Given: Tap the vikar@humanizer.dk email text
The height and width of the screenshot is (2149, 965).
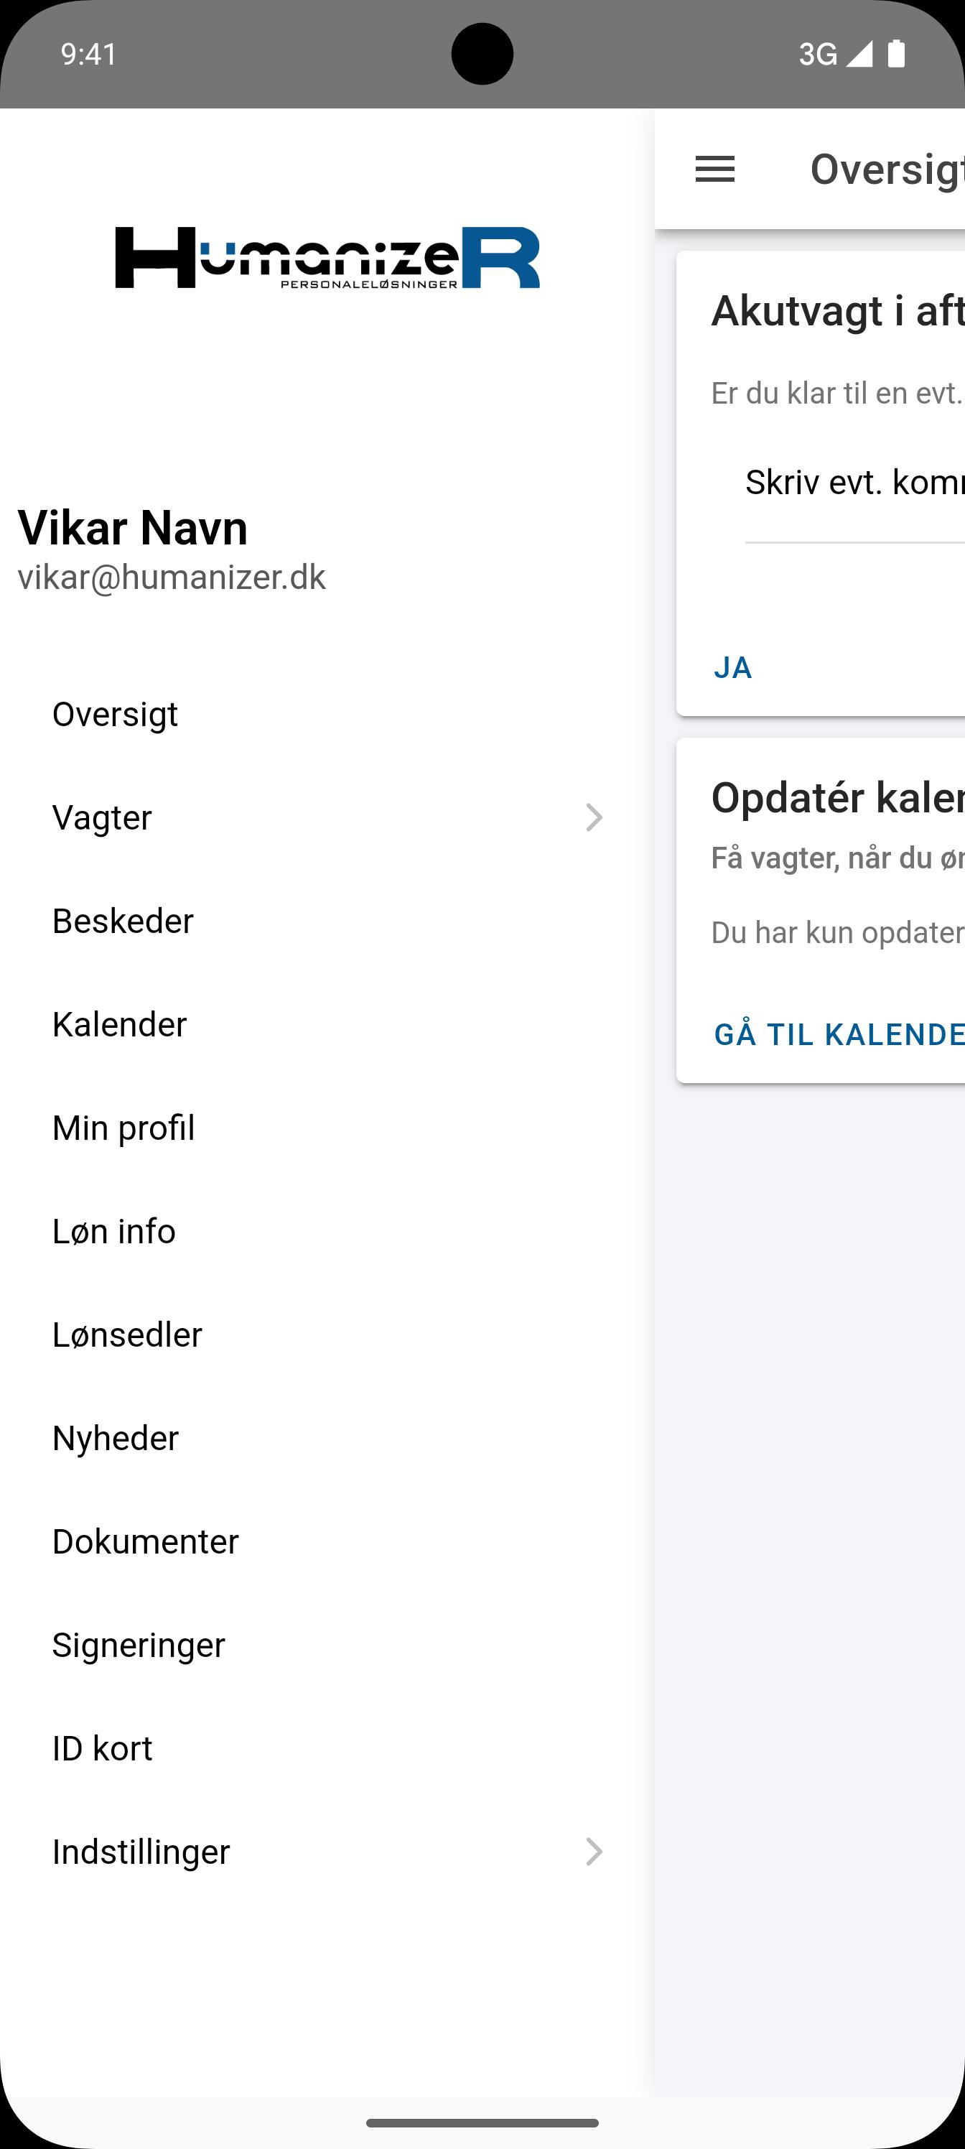Looking at the screenshot, I should click(x=172, y=577).
